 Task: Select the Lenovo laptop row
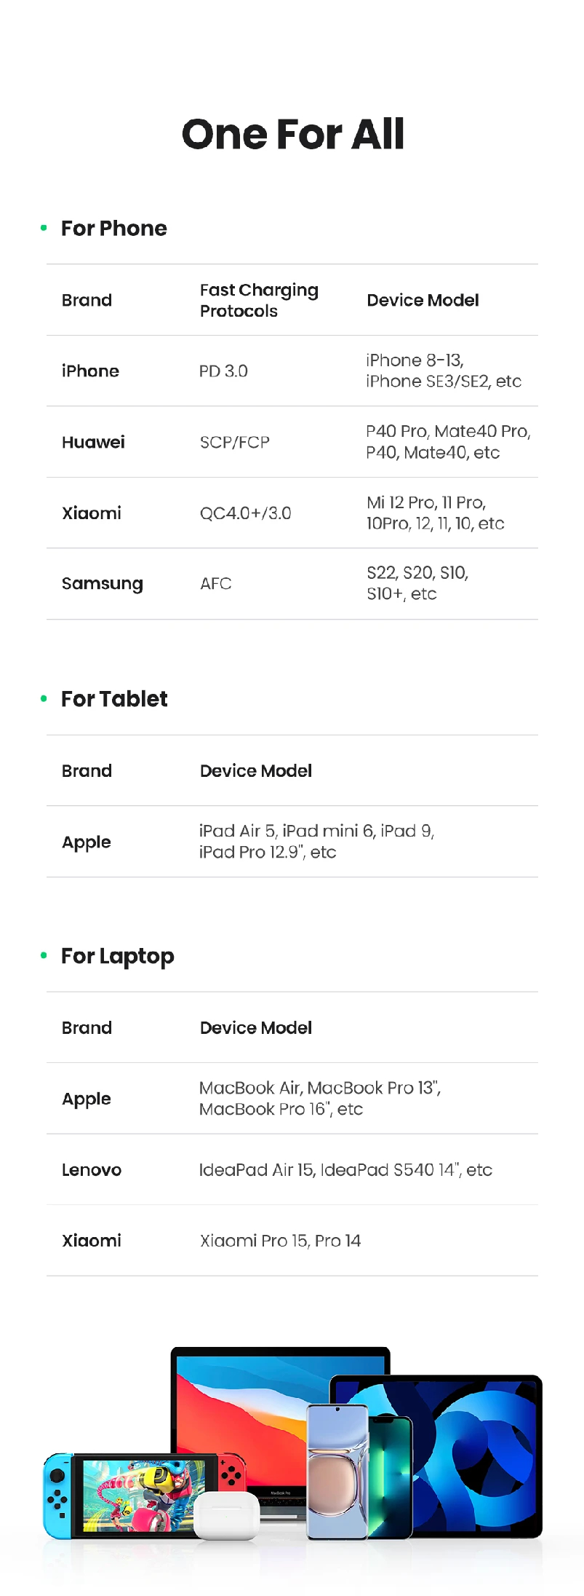[x=292, y=1170]
